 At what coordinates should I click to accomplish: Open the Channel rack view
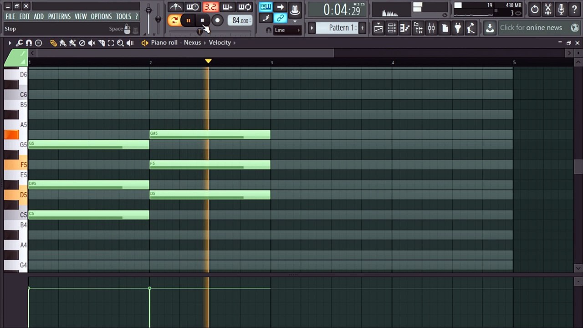pos(392,28)
